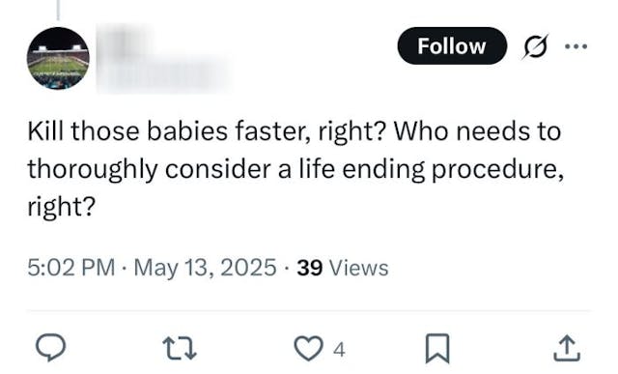Image resolution: width=618 pixels, height=374 pixels.
Task: Like the post with the heart icon
Action: [x=308, y=348]
